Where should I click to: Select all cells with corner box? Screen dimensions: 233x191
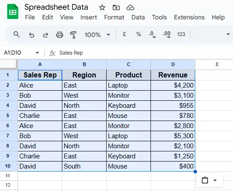(9, 64)
